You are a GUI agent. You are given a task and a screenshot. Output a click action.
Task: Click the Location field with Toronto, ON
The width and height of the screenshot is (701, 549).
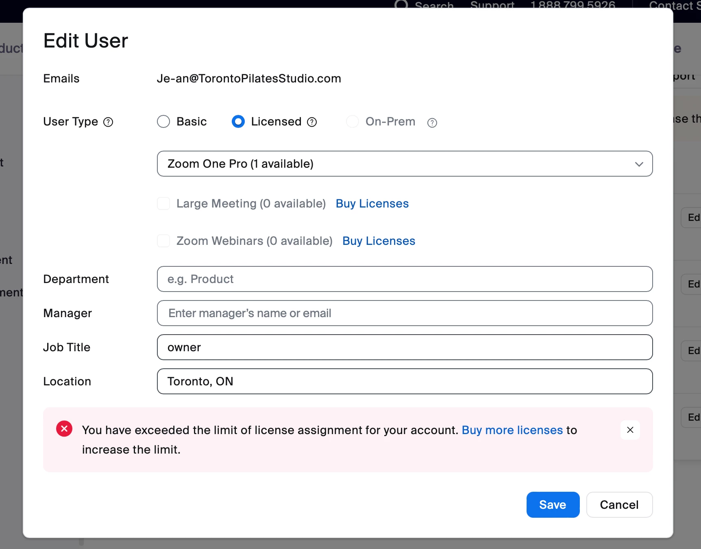(405, 381)
